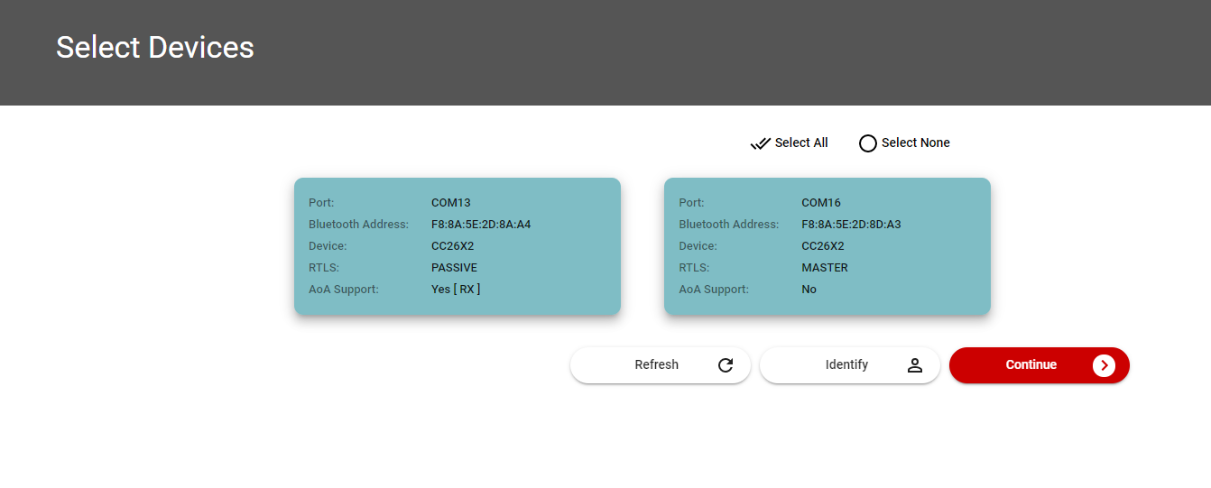The width and height of the screenshot is (1211, 488).
Task: Click the 'Yes [ RX ]' AoA Support value
Action: 456,290
